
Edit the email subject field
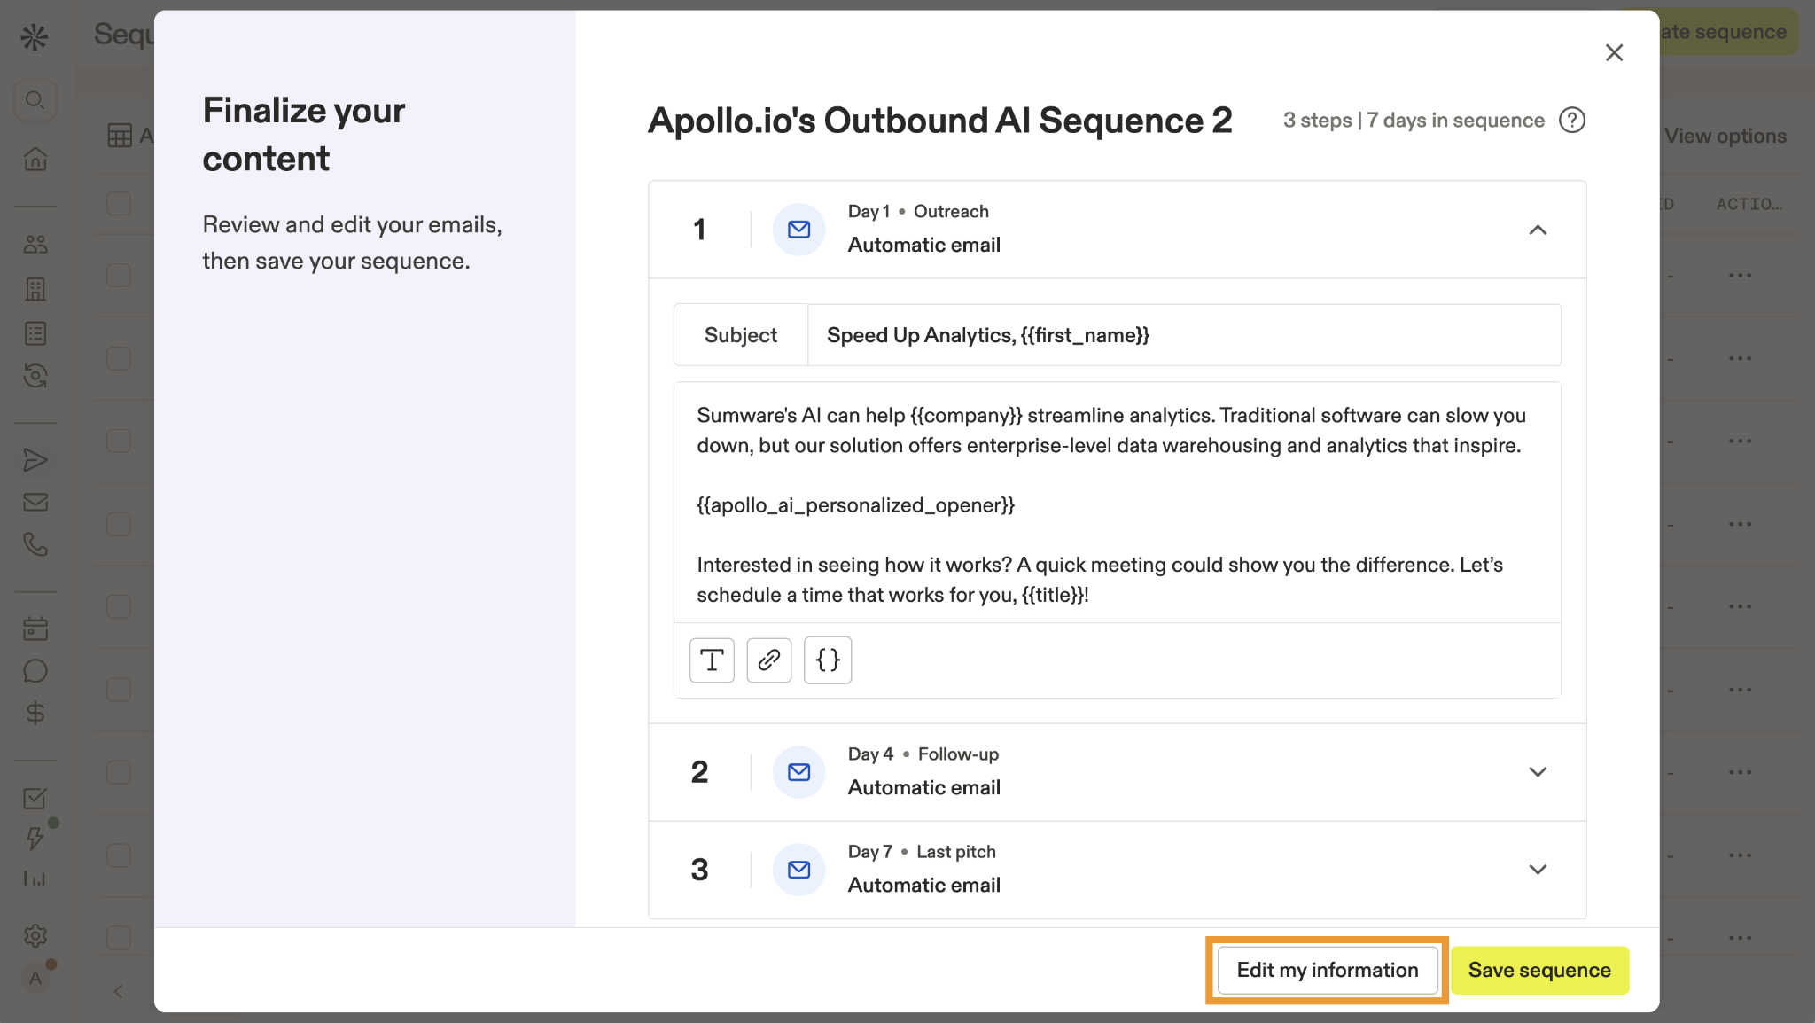pyautogui.click(x=1184, y=335)
